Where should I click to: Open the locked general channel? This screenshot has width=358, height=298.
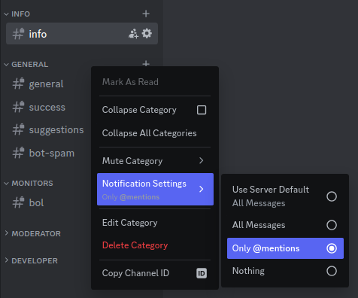tap(47, 84)
